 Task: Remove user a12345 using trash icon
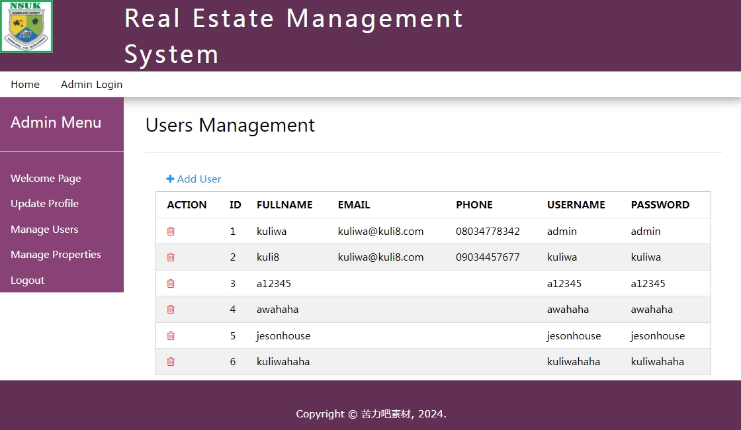(171, 284)
